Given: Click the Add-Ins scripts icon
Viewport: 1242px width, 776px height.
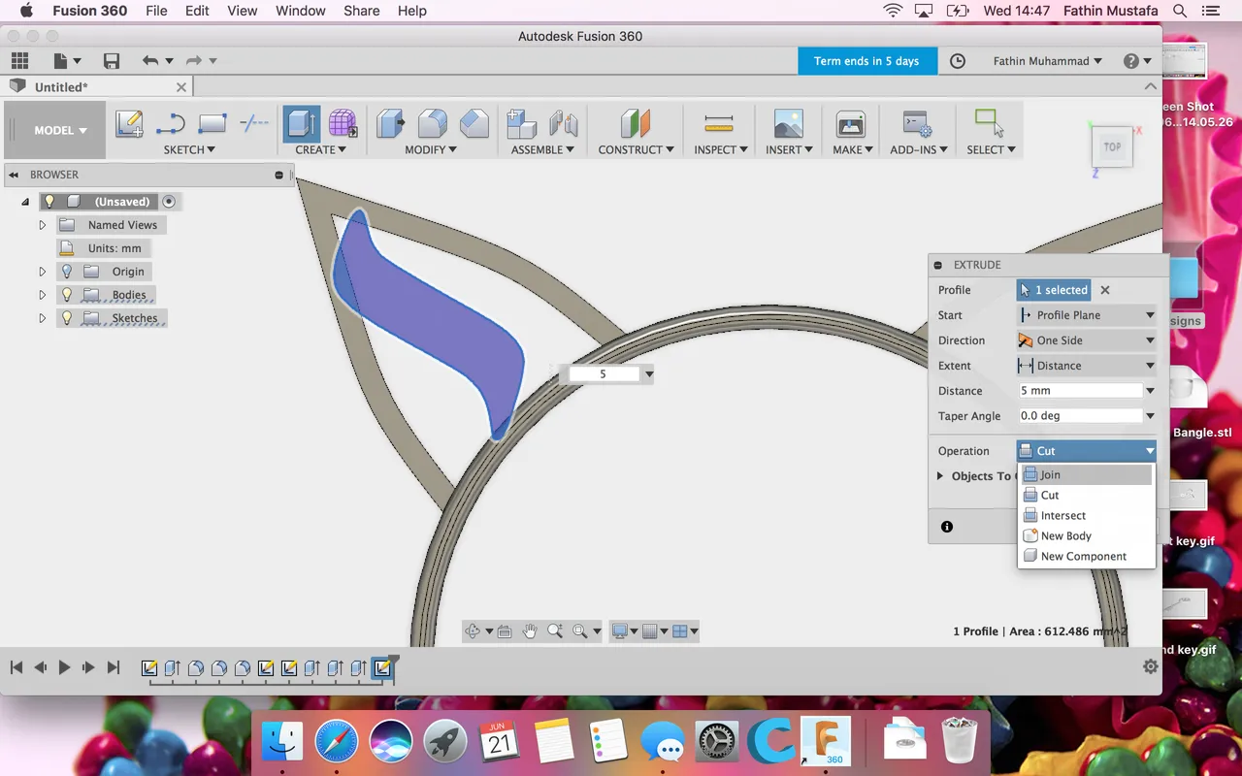Looking at the screenshot, I should pyautogui.click(x=917, y=124).
